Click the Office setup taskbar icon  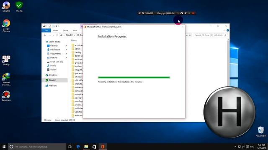click(103, 147)
